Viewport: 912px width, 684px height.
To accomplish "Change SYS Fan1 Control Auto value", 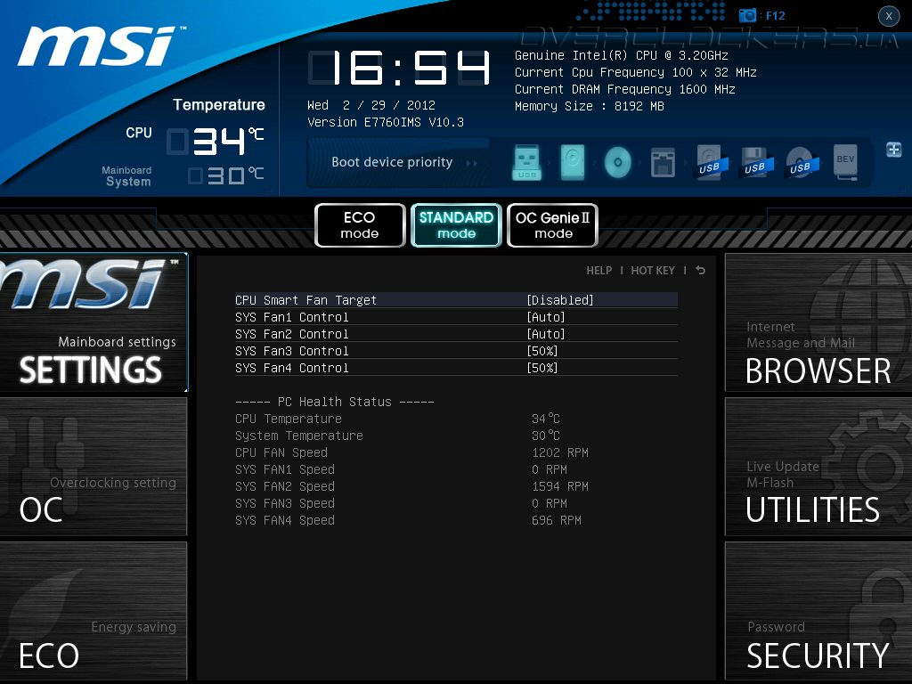I will [546, 317].
